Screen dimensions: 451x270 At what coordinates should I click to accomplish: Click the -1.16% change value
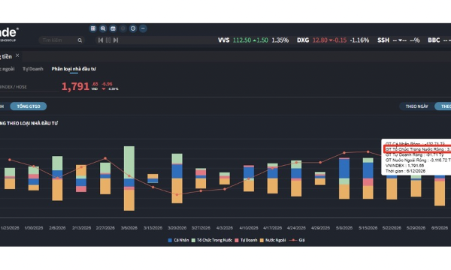pos(359,40)
